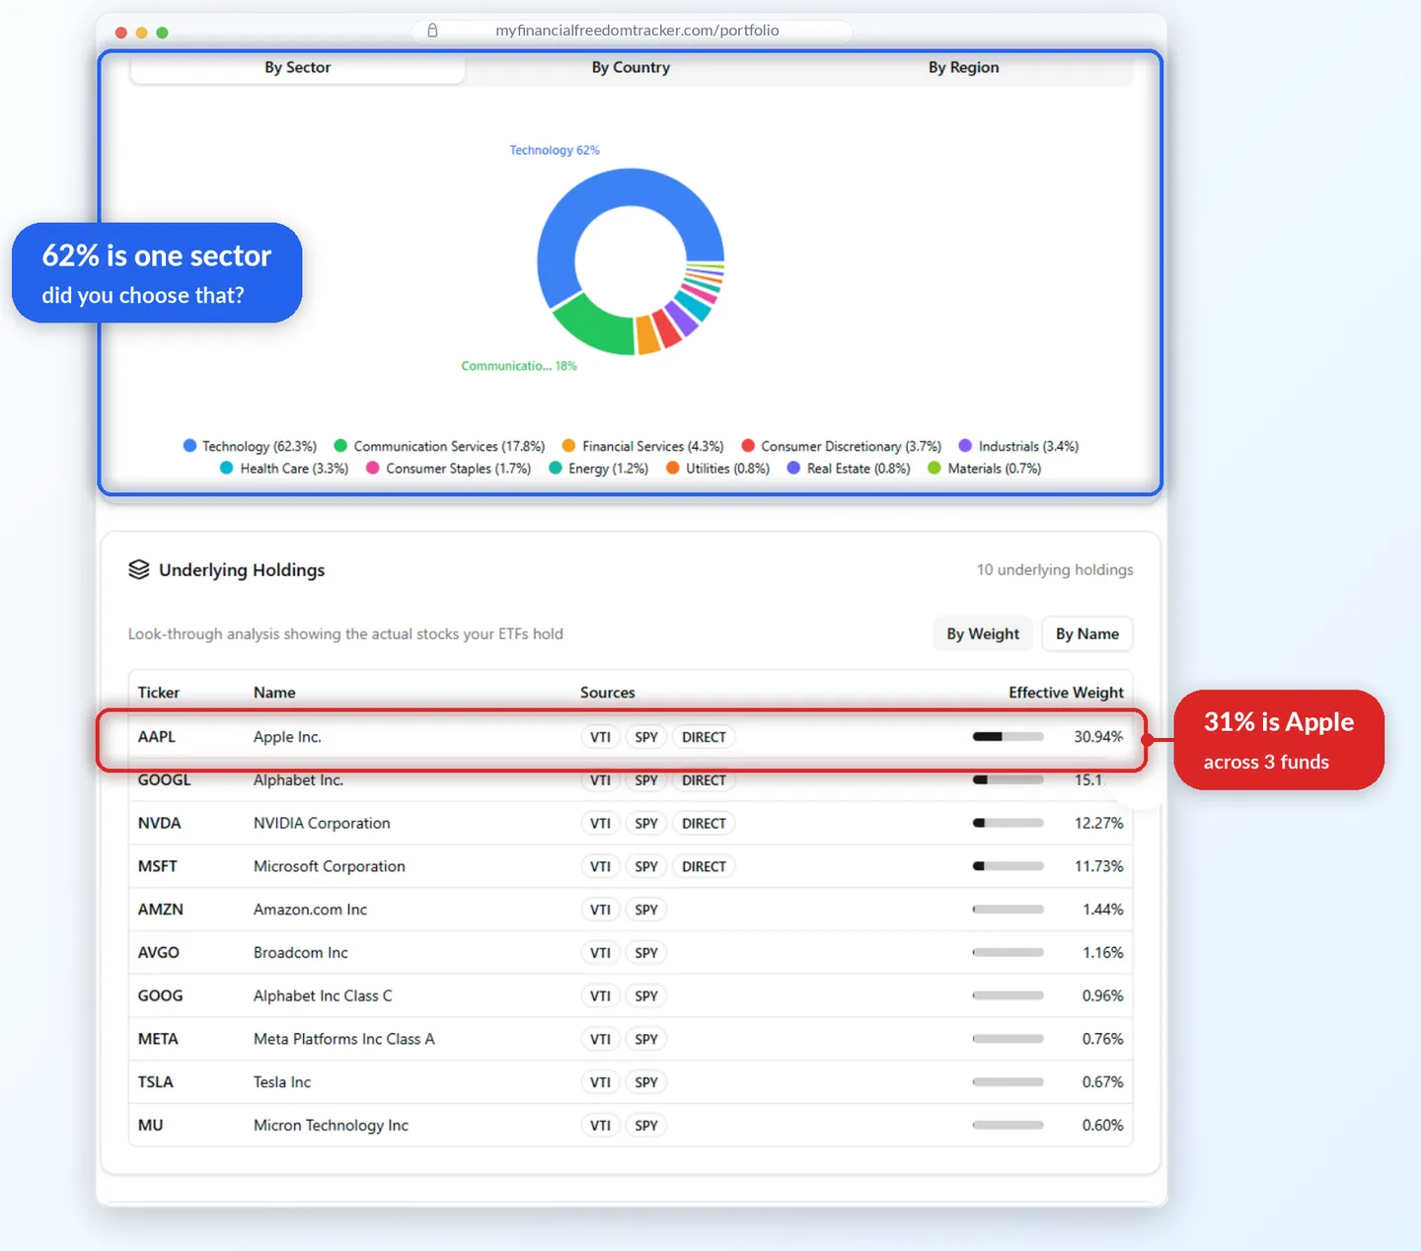The height and width of the screenshot is (1251, 1421).
Task: Click the lock icon in the address bar
Action: coord(432,31)
